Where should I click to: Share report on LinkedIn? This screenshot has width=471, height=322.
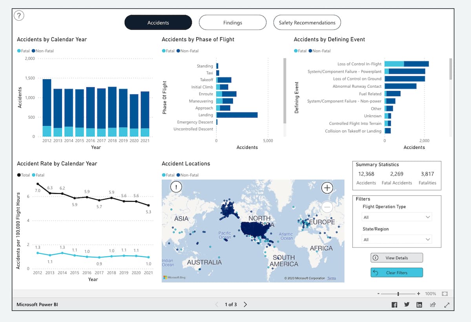419,305
